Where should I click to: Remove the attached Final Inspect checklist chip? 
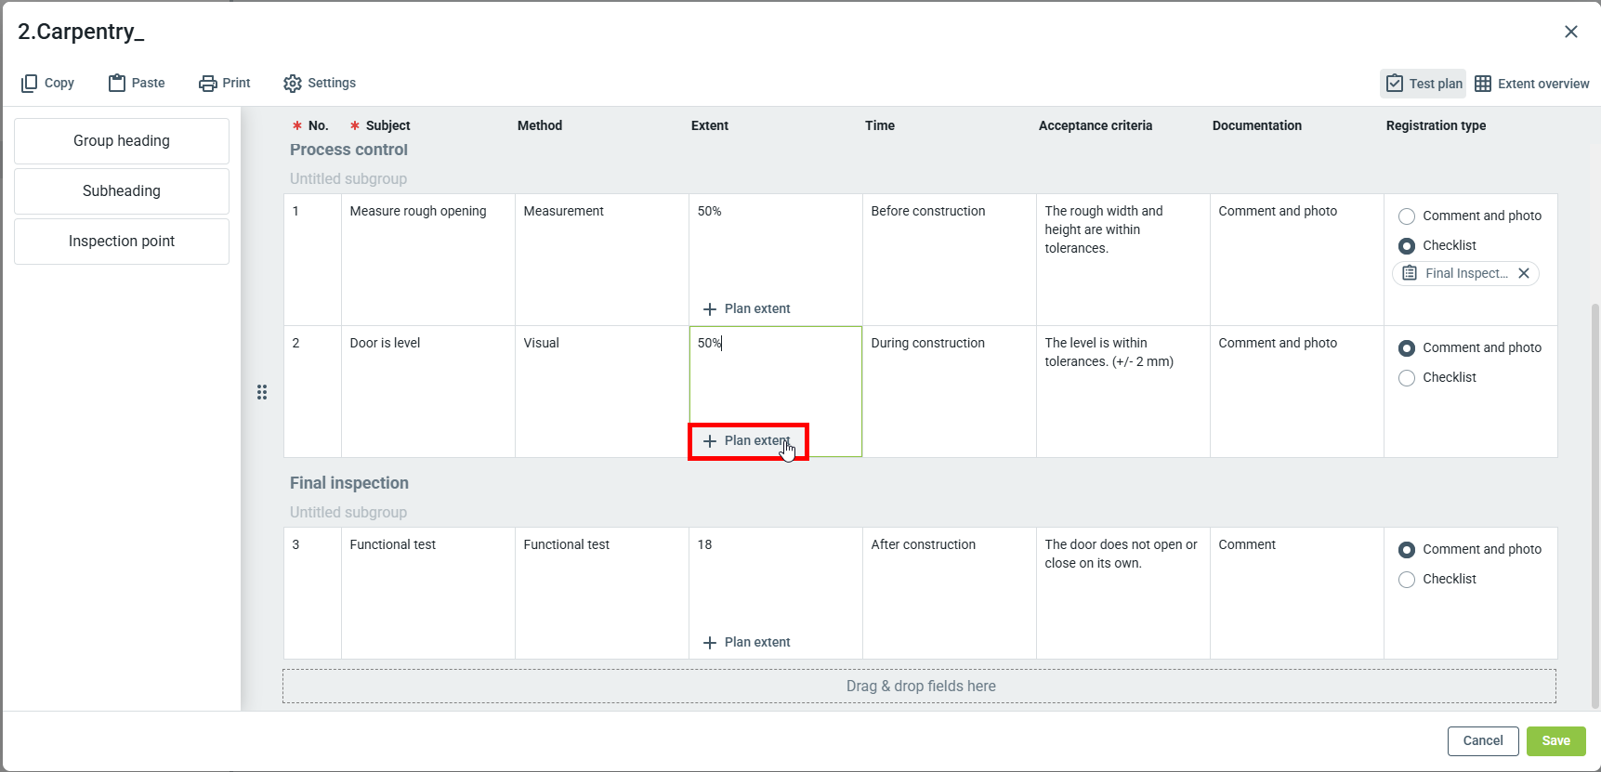pos(1524,273)
